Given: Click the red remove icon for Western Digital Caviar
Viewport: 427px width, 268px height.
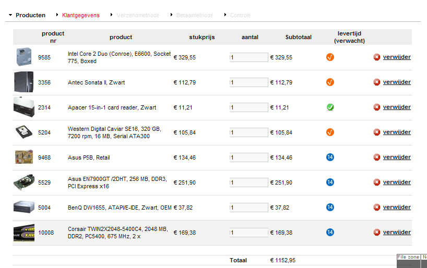Looking at the screenshot, I should (x=376, y=132).
